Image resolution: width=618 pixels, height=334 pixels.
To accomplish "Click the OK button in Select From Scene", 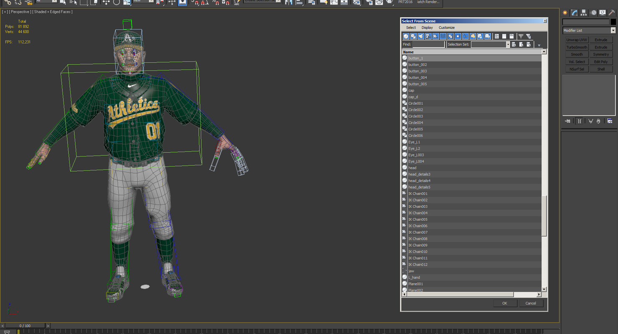I will [x=504, y=304].
